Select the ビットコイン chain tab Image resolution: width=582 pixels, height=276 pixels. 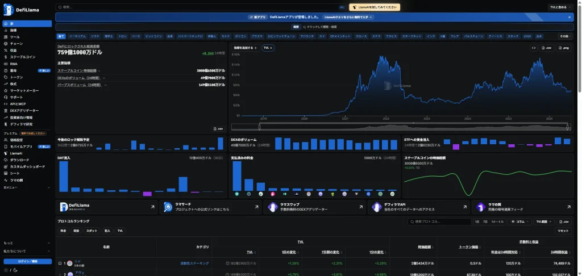tap(153, 36)
